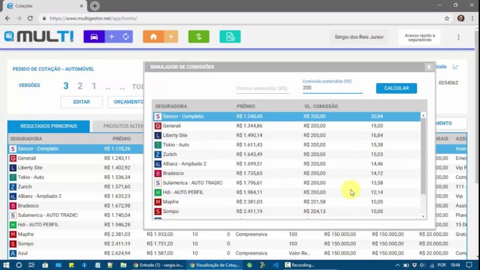Click the simulator list scroll-up arrow

[x=423, y=115]
